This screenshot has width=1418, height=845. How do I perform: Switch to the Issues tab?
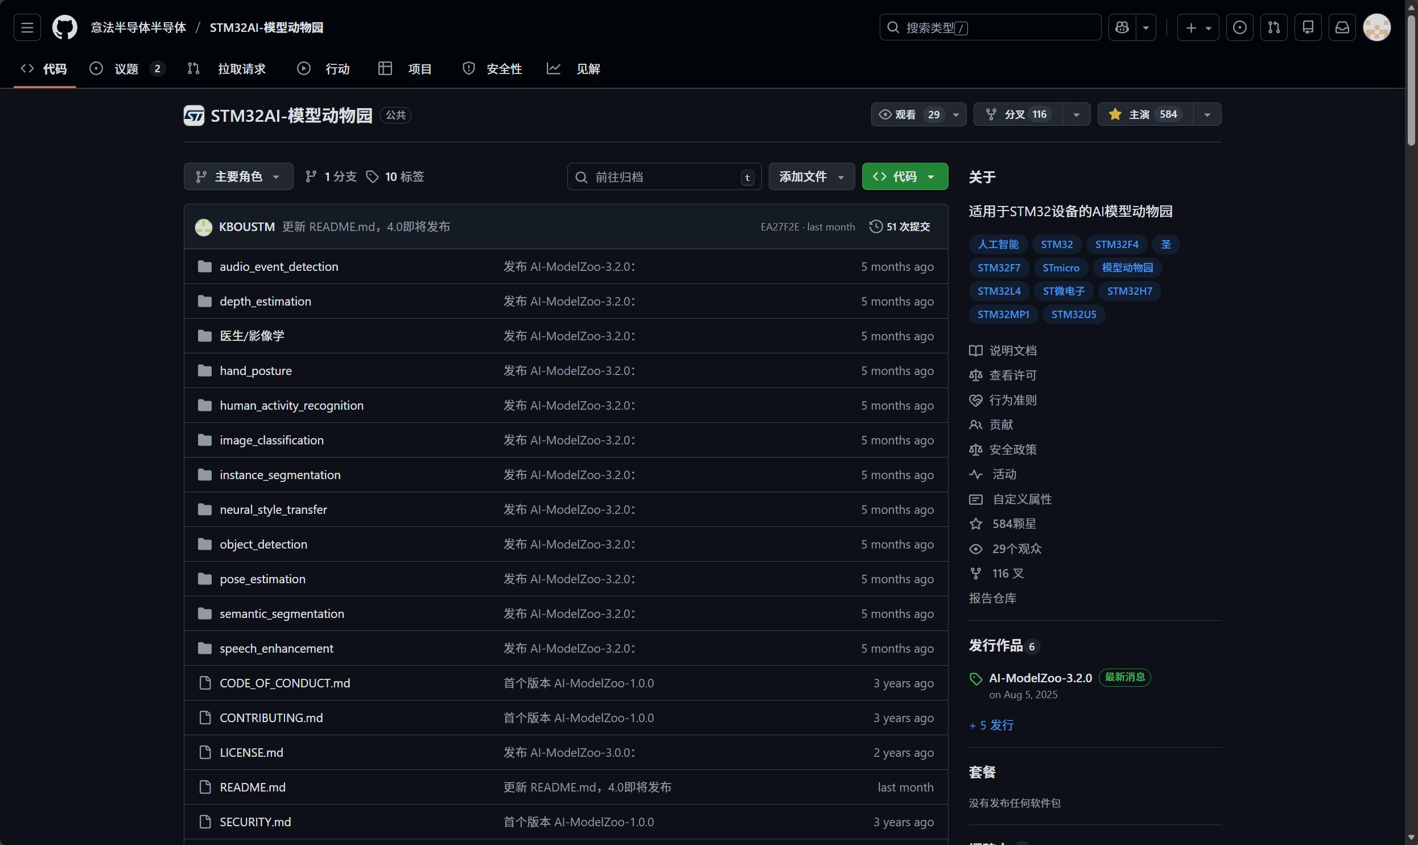(x=126, y=69)
